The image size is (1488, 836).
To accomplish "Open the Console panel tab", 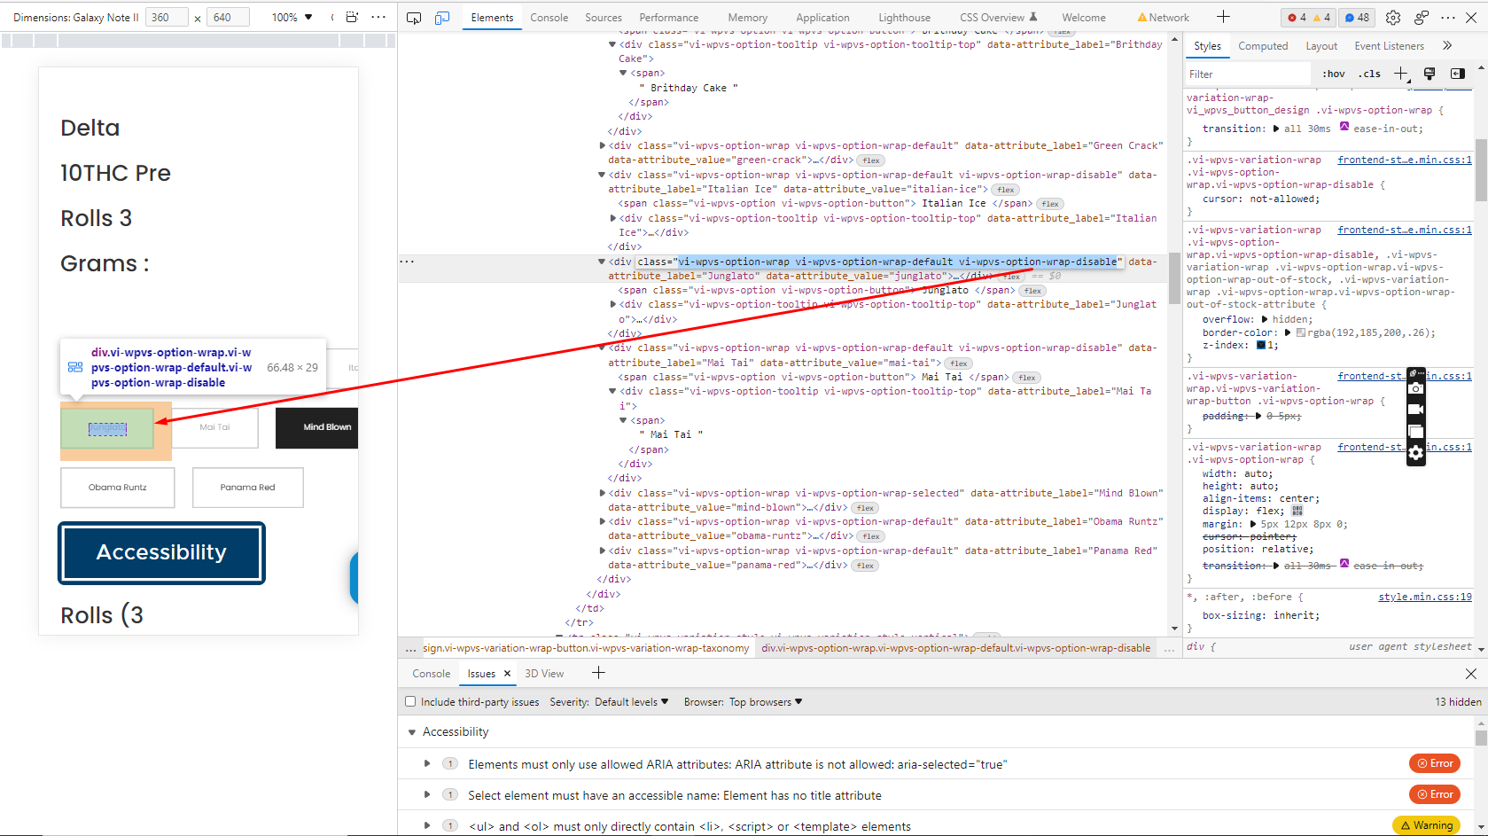I will click(549, 18).
